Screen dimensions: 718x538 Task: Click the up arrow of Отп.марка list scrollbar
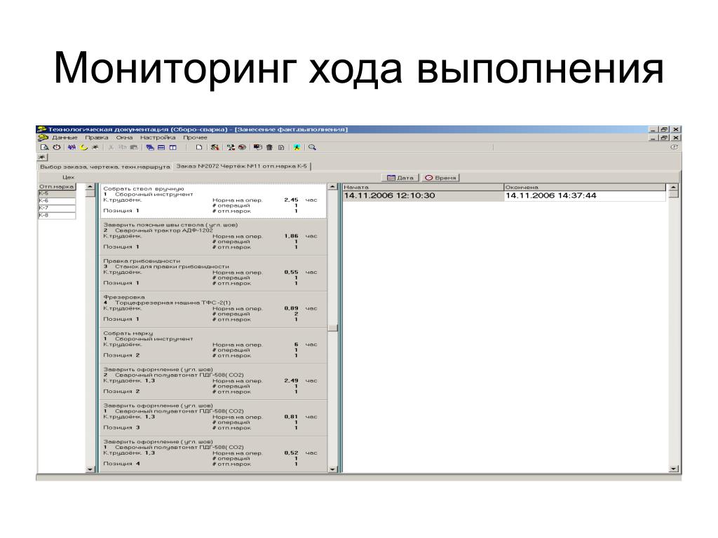point(90,186)
